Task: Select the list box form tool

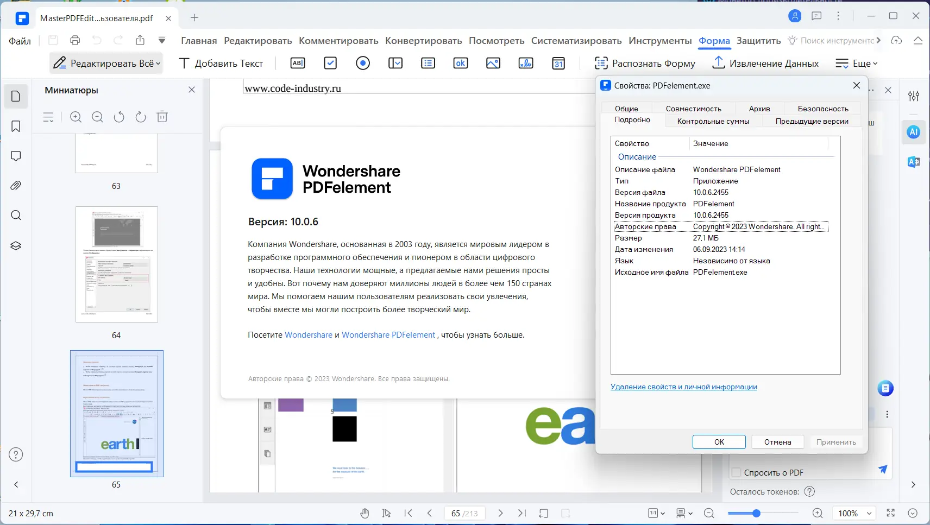Action: pyautogui.click(x=428, y=63)
